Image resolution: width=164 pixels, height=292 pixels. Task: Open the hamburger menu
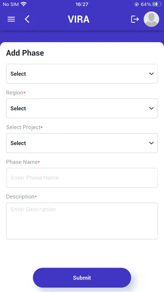(11, 19)
